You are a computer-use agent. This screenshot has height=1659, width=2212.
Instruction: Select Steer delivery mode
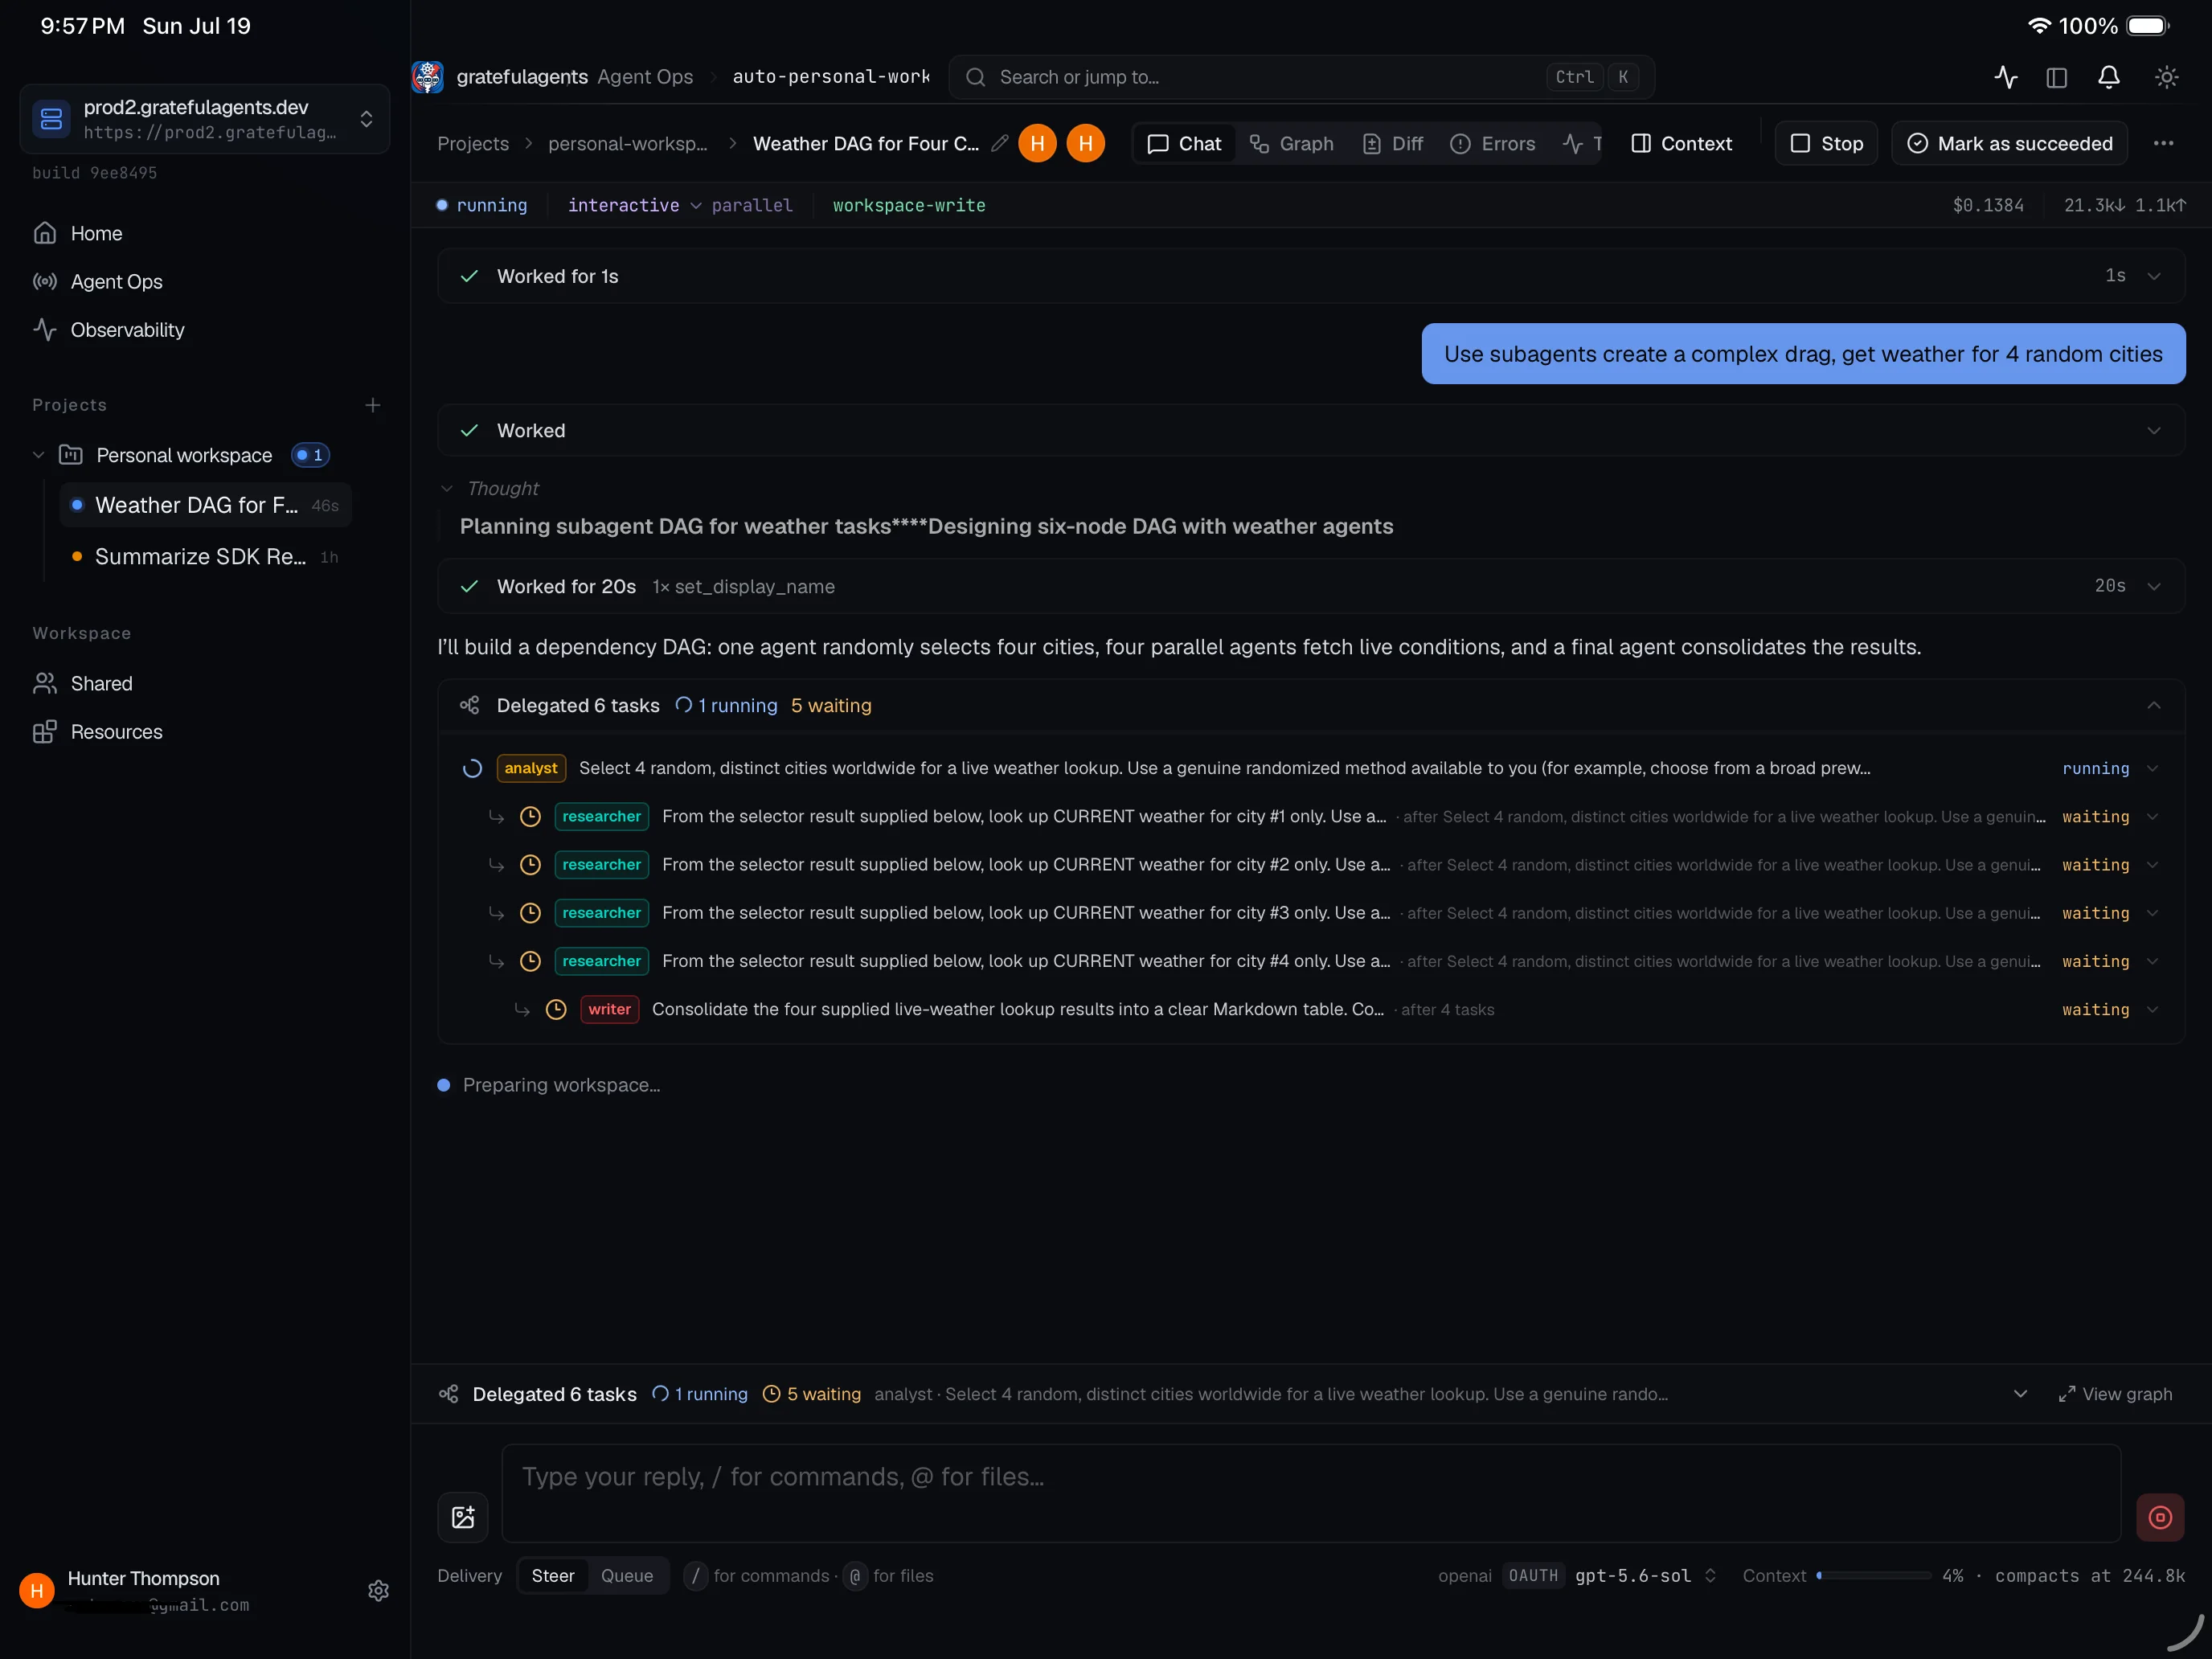pyautogui.click(x=553, y=1575)
